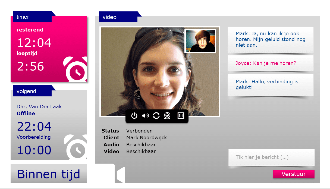The width and height of the screenshot is (330, 189).
Task: Click the power icon to end the call
Action: pyautogui.click(x=134, y=116)
